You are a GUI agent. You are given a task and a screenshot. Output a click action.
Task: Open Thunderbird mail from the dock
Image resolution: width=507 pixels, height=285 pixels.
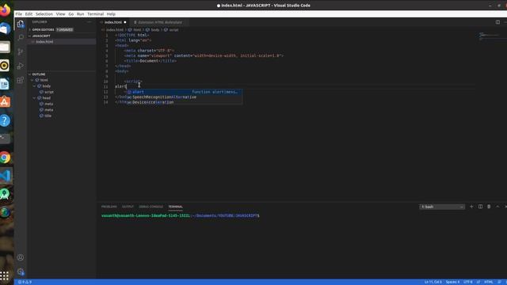pyautogui.click(x=5, y=28)
